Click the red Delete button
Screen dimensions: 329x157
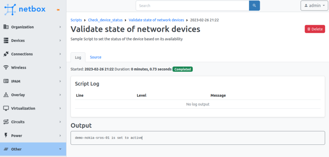(314, 29)
